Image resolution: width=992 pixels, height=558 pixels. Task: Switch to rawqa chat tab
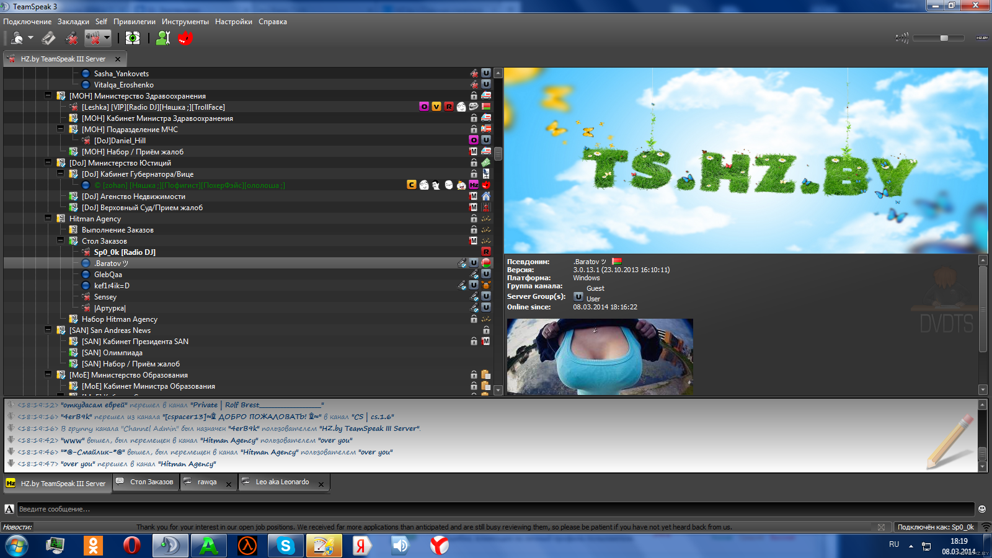(x=207, y=482)
